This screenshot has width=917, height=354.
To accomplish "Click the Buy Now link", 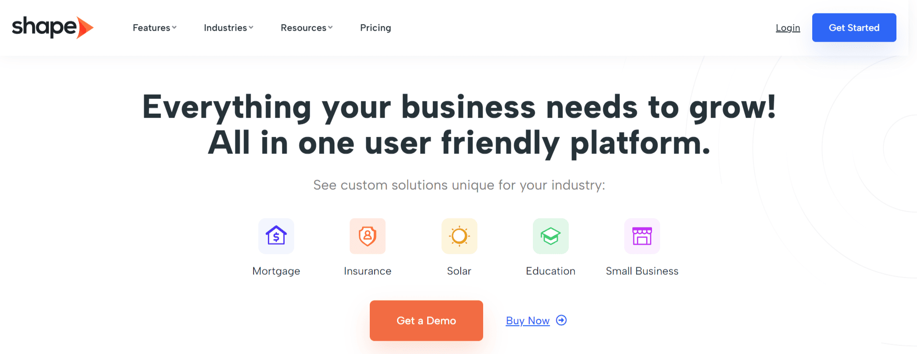I will pyautogui.click(x=528, y=321).
